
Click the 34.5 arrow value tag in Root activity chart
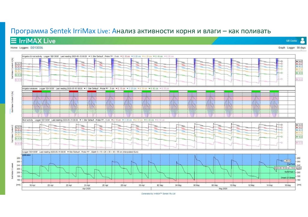point(299,125)
